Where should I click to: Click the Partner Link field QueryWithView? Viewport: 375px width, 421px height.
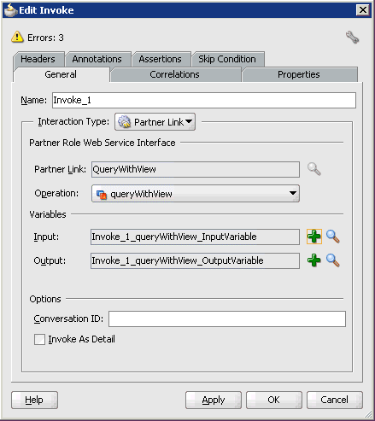(196, 169)
